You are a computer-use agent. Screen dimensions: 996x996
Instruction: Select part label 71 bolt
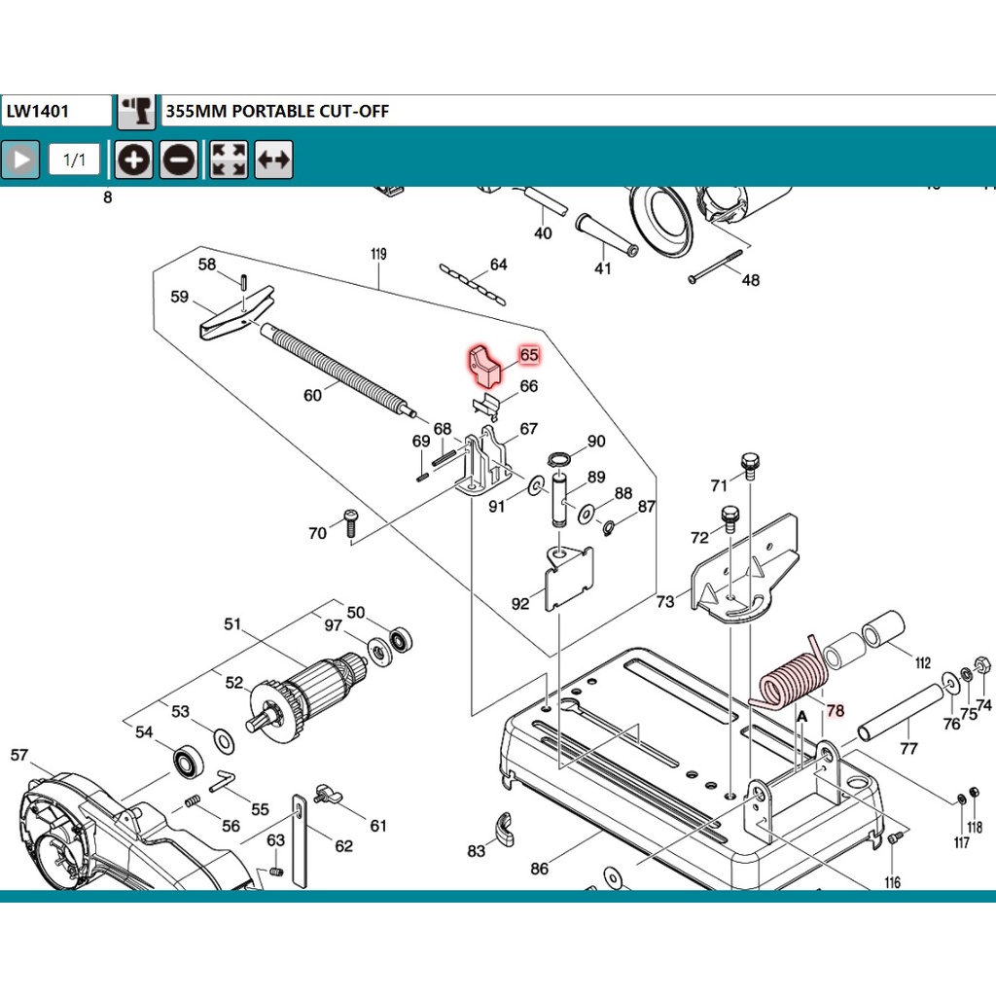(719, 485)
